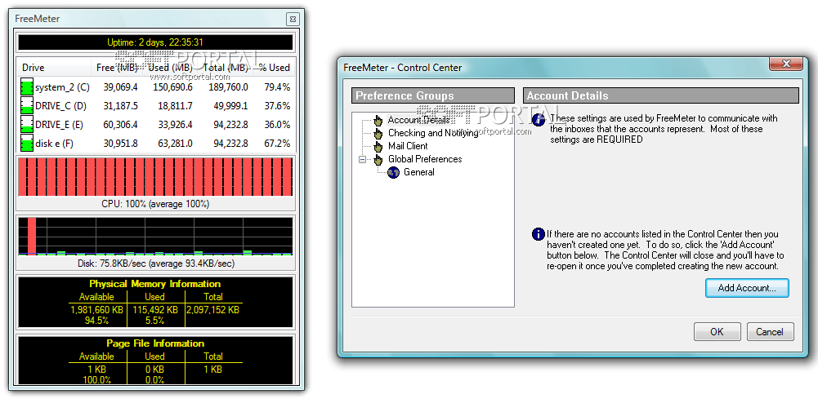Click info icon beside 'These settings are used'
This screenshot has width=818, height=403.
539,120
